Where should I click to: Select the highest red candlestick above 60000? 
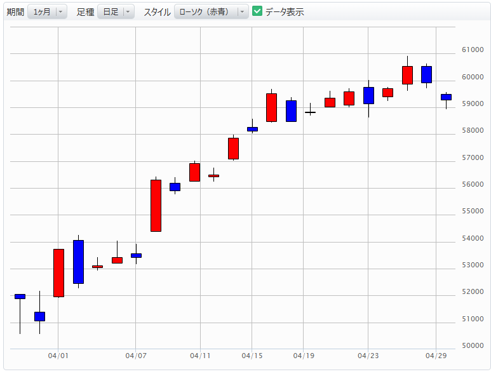pos(407,75)
